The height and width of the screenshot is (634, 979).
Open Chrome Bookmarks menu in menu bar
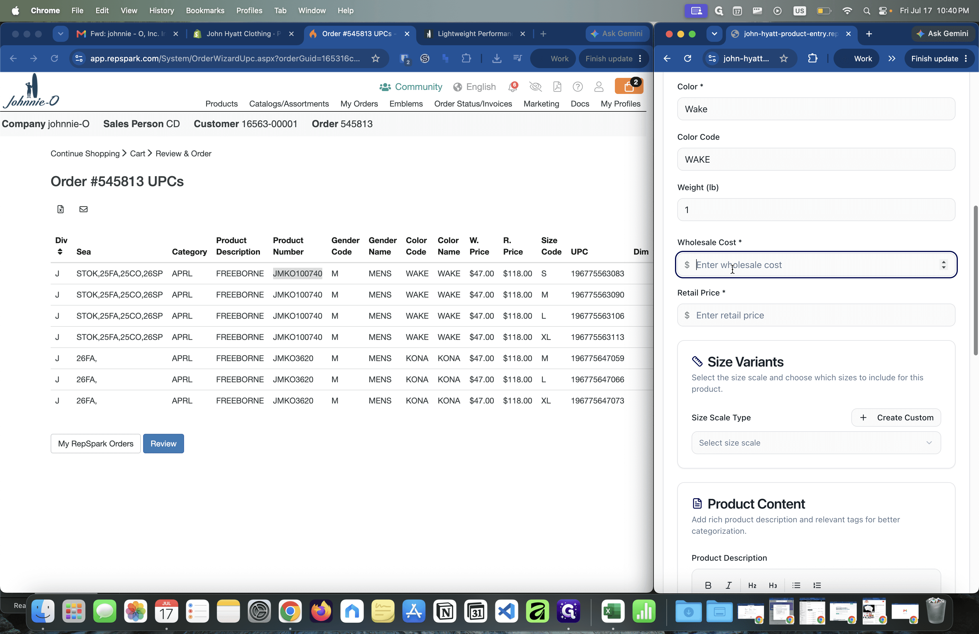coord(205,11)
